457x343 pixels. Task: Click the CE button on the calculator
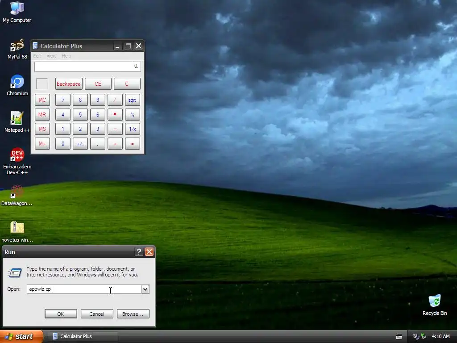click(x=98, y=84)
